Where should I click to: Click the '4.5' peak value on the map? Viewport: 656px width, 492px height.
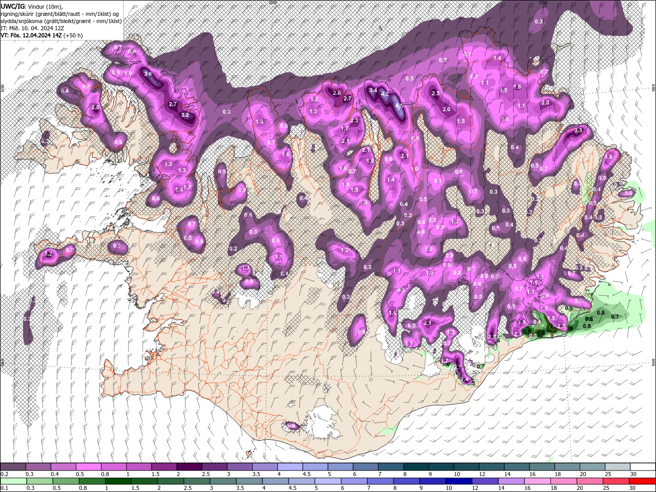399,105
